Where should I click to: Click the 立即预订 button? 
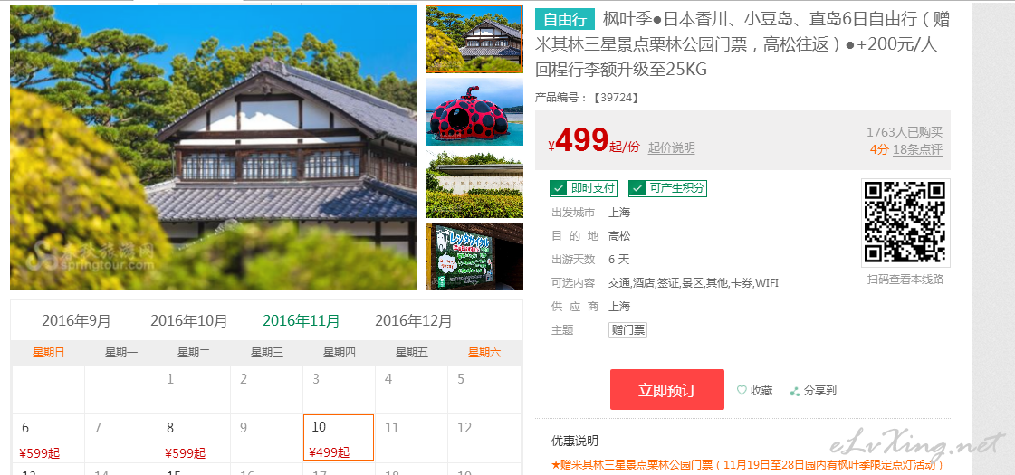coord(666,390)
